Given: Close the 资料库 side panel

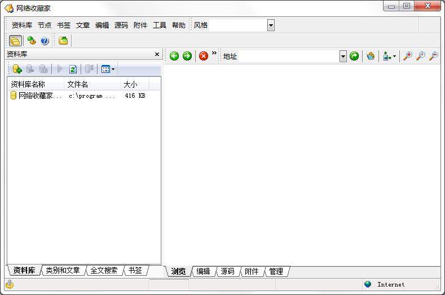Looking at the screenshot, I should pyautogui.click(x=157, y=54).
